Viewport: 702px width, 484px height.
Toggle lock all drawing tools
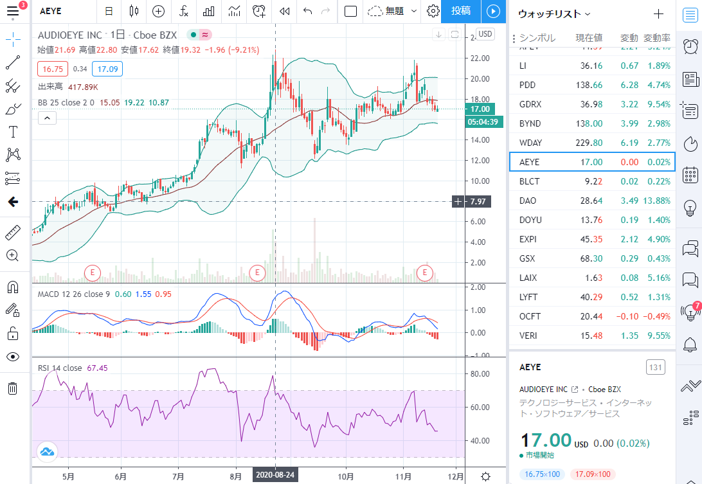tap(13, 333)
